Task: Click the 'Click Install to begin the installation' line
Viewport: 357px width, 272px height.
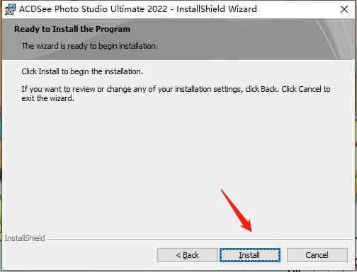Action: tap(82, 71)
